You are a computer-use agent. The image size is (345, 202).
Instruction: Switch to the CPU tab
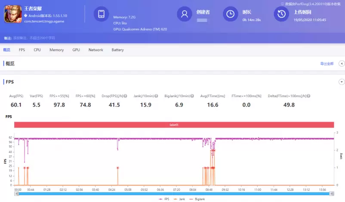tap(37, 50)
